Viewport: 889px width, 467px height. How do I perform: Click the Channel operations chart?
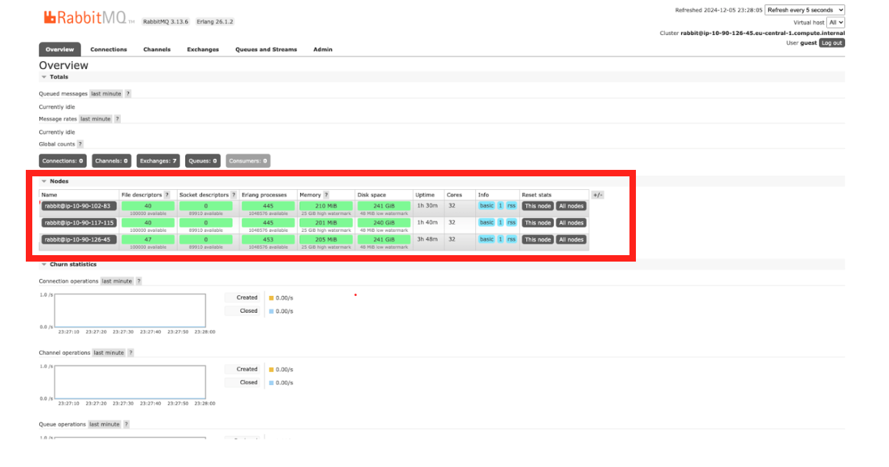130,382
